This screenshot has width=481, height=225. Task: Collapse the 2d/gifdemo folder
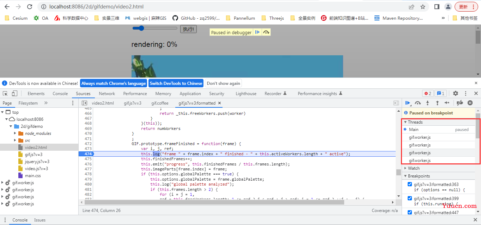click(x=11, y=126)
